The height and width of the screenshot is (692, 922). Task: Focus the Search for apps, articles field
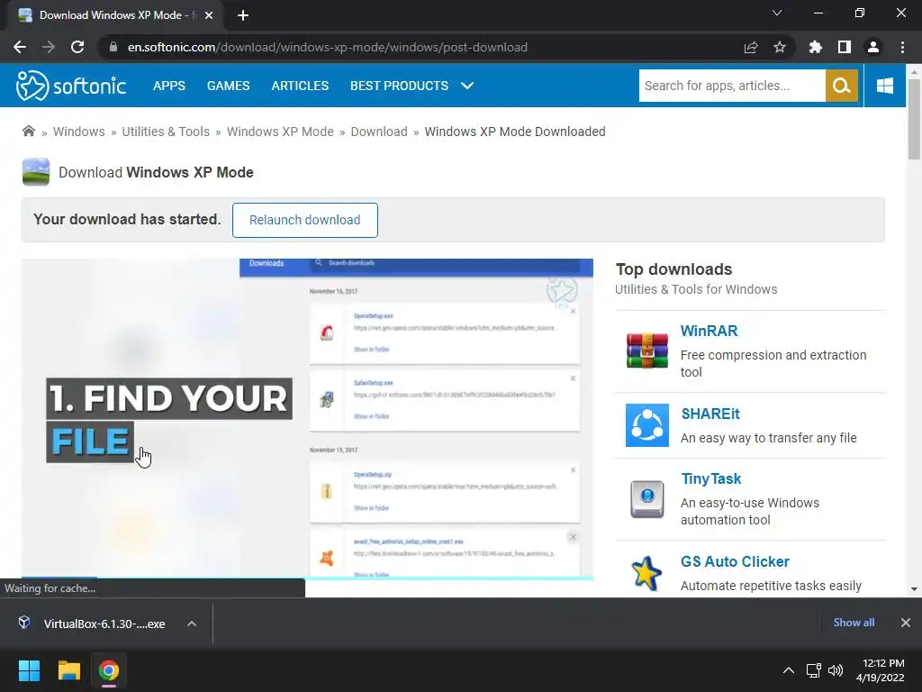[x=732, y=86]
